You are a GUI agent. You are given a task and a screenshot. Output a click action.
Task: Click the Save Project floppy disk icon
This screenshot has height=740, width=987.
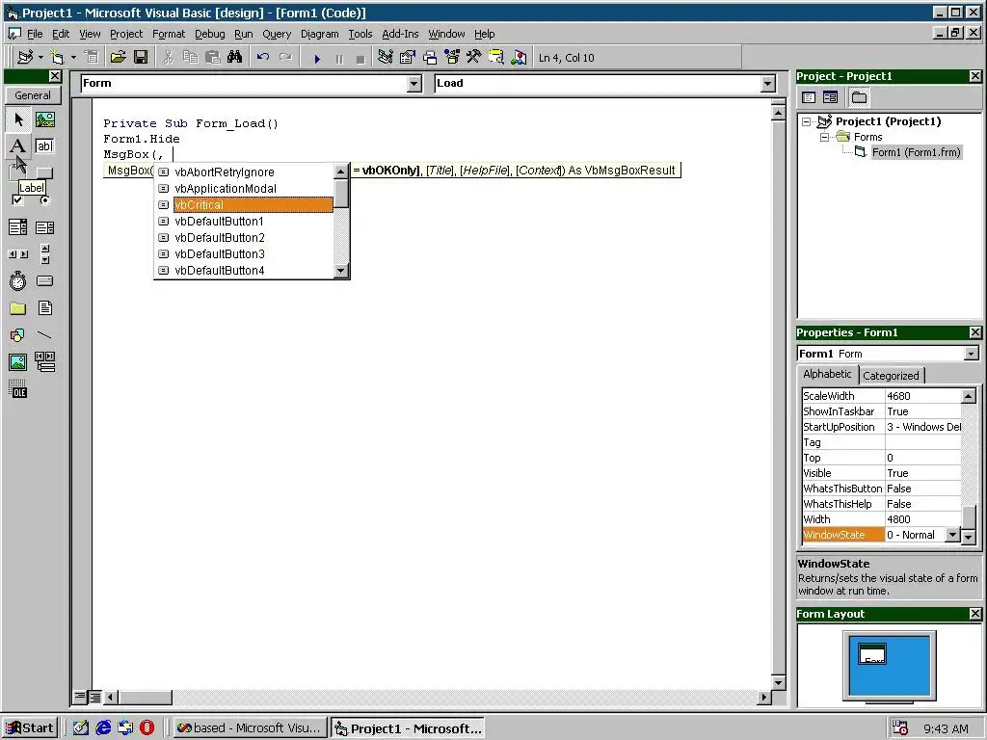click(x=141, y=58)
